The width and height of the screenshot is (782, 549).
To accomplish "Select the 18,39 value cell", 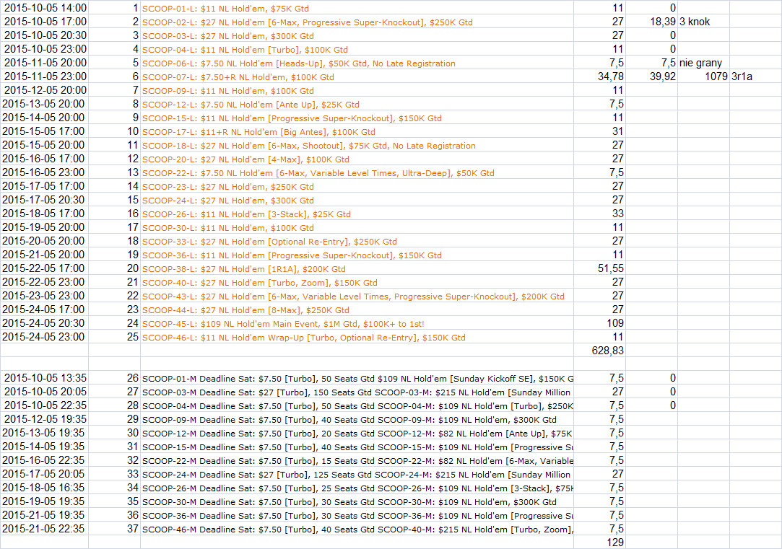I will 652,22.
